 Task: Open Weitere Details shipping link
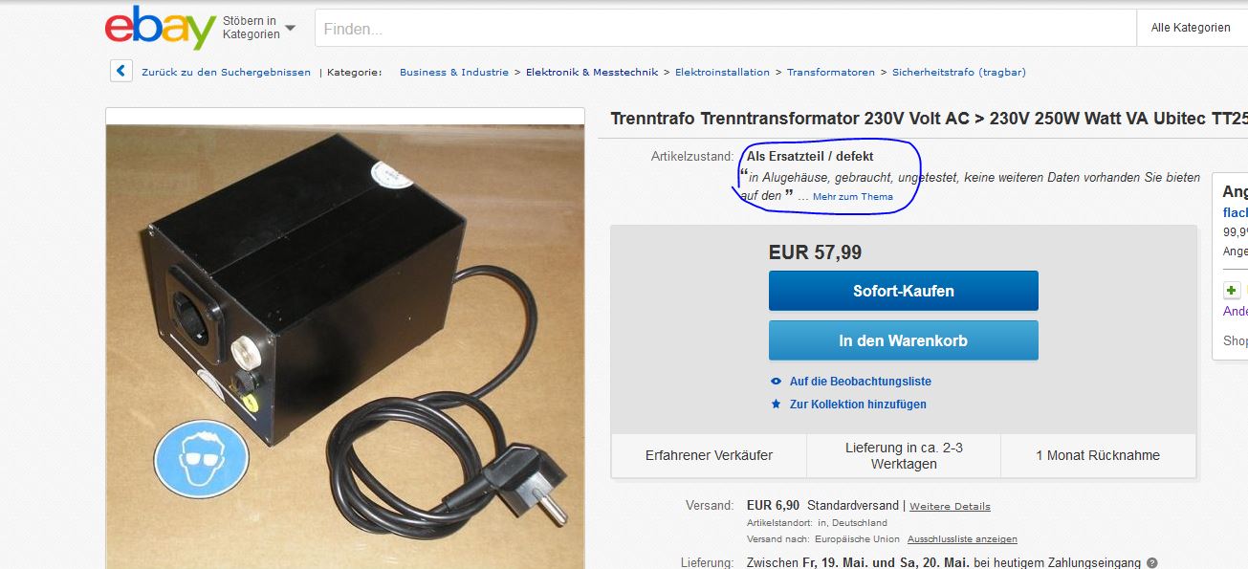click(x=950, y=506)
